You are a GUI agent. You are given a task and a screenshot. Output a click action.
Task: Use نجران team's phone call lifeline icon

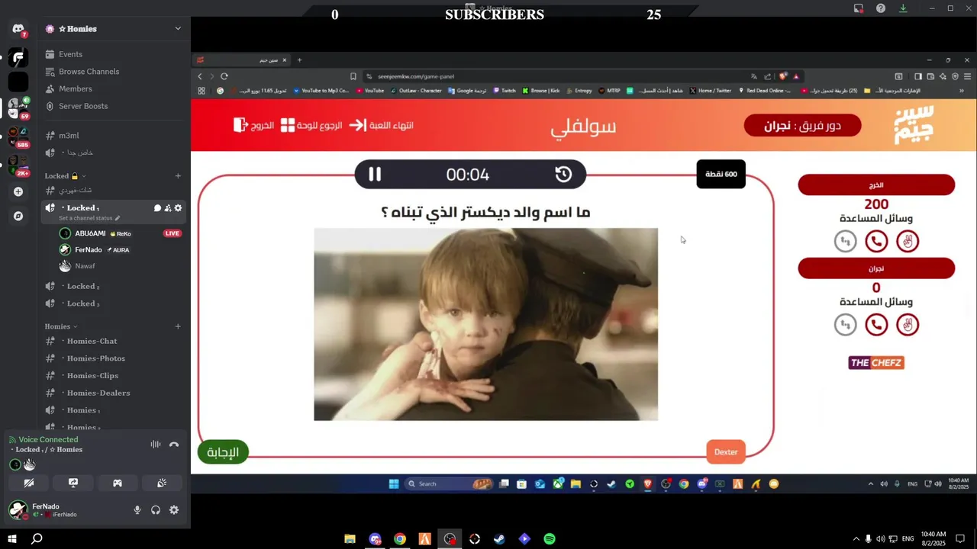tap(876, 325)
